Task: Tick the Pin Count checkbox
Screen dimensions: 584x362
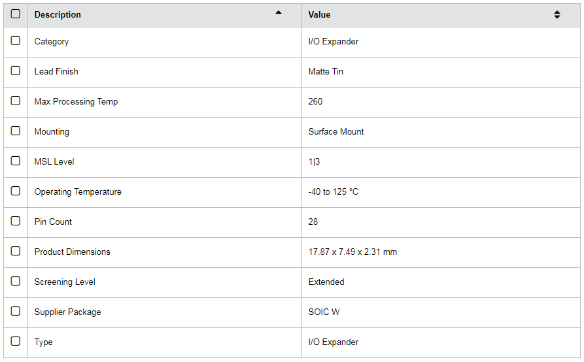Action: pos(16,221)
